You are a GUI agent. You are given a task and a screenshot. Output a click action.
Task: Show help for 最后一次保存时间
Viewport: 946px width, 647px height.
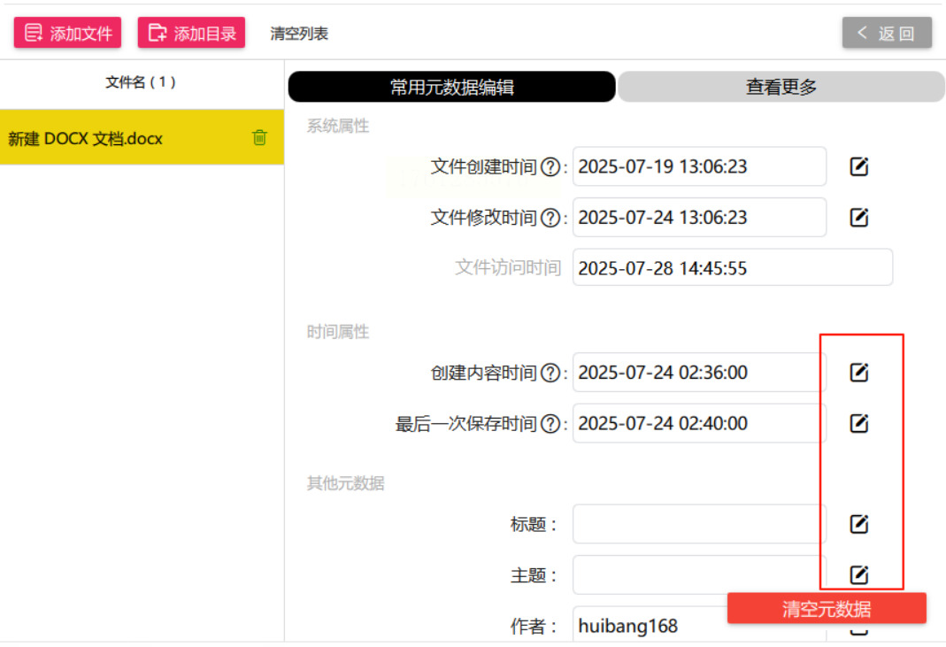click(550, 424)
